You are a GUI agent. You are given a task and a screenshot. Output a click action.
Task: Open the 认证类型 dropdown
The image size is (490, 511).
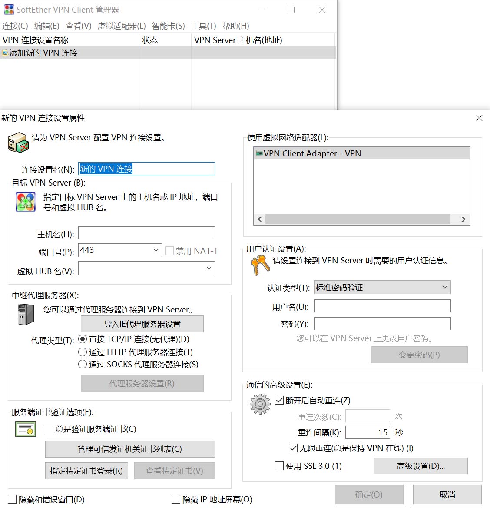point(444,287)
